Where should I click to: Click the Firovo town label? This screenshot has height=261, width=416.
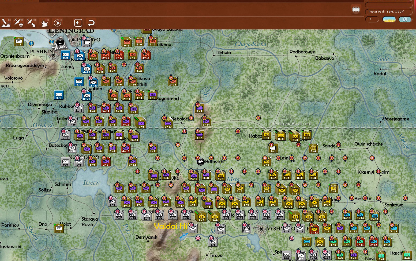(216, 255)
